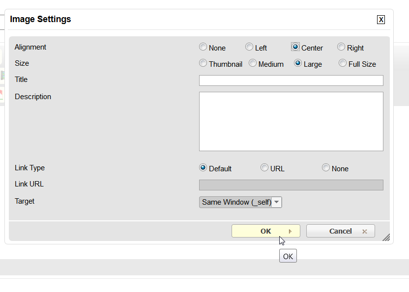Click the greyed-out Link URL field
409x292 pixels.
click(291, 185)
